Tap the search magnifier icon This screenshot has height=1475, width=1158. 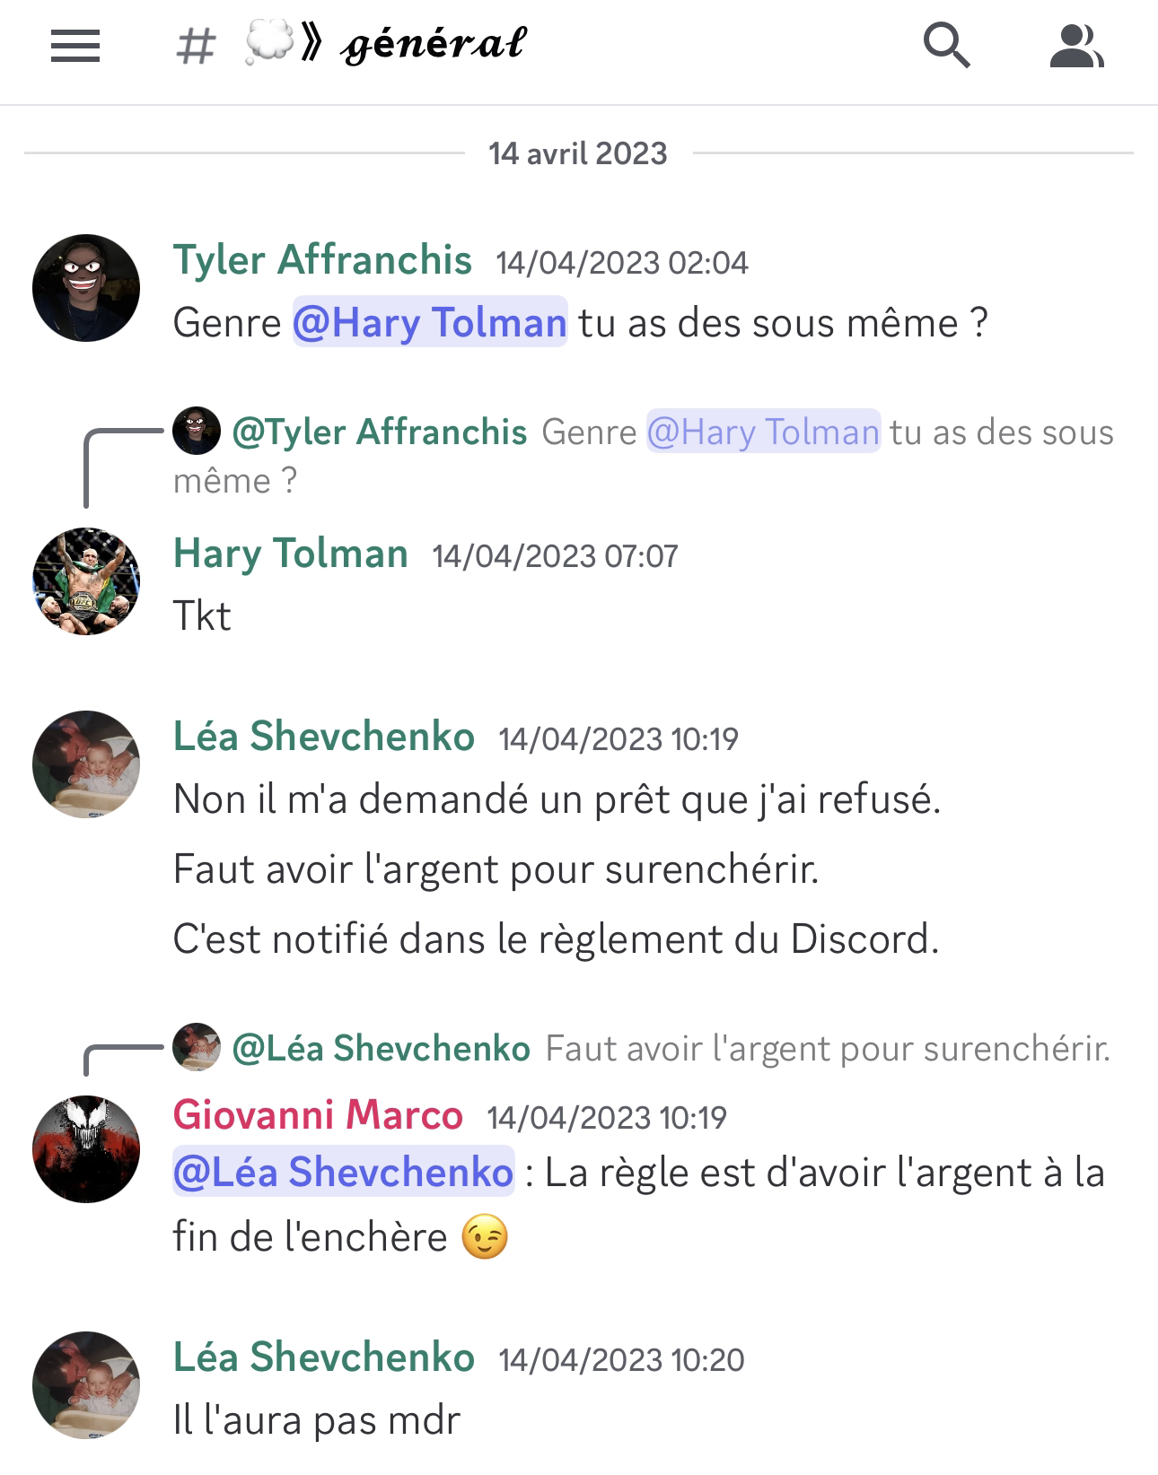pos(946,46)
